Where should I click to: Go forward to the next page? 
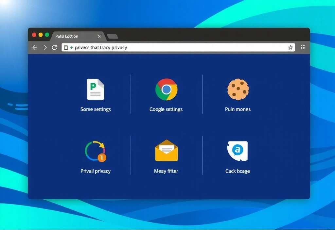[x=45, y=48]
